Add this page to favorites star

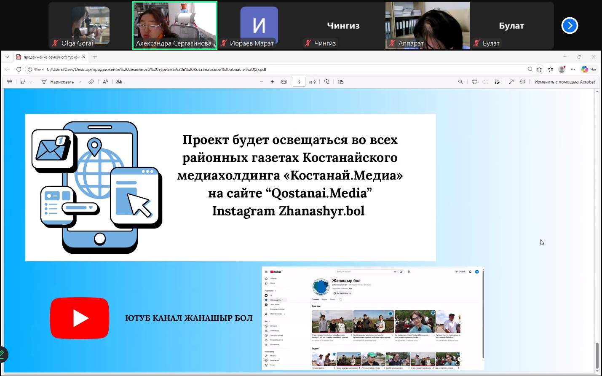coord(539,69)
